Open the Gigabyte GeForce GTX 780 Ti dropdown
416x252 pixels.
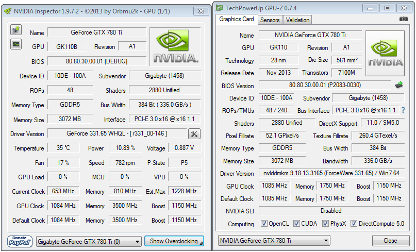(x=89, y=241)
